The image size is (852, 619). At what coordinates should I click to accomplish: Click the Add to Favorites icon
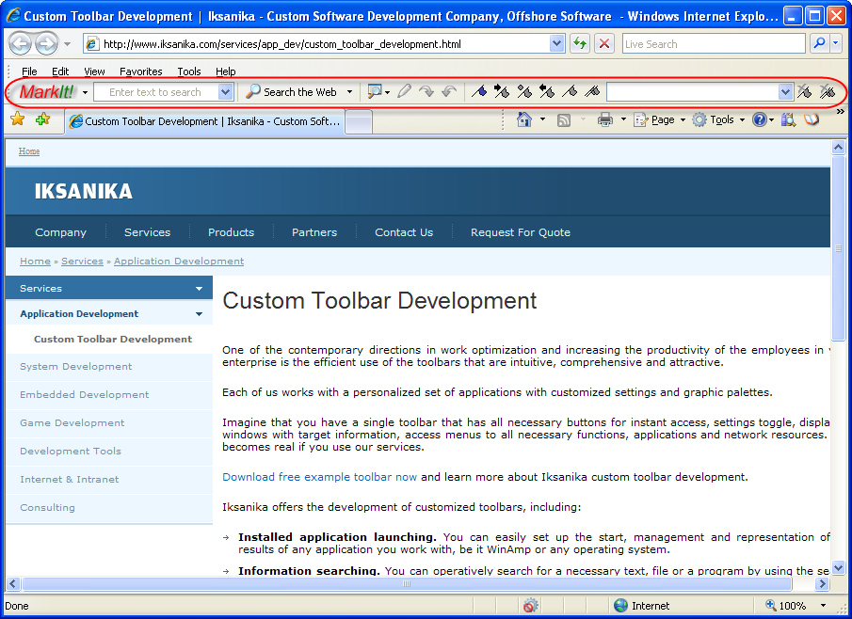pyautogui.click(x=42, y=119)
